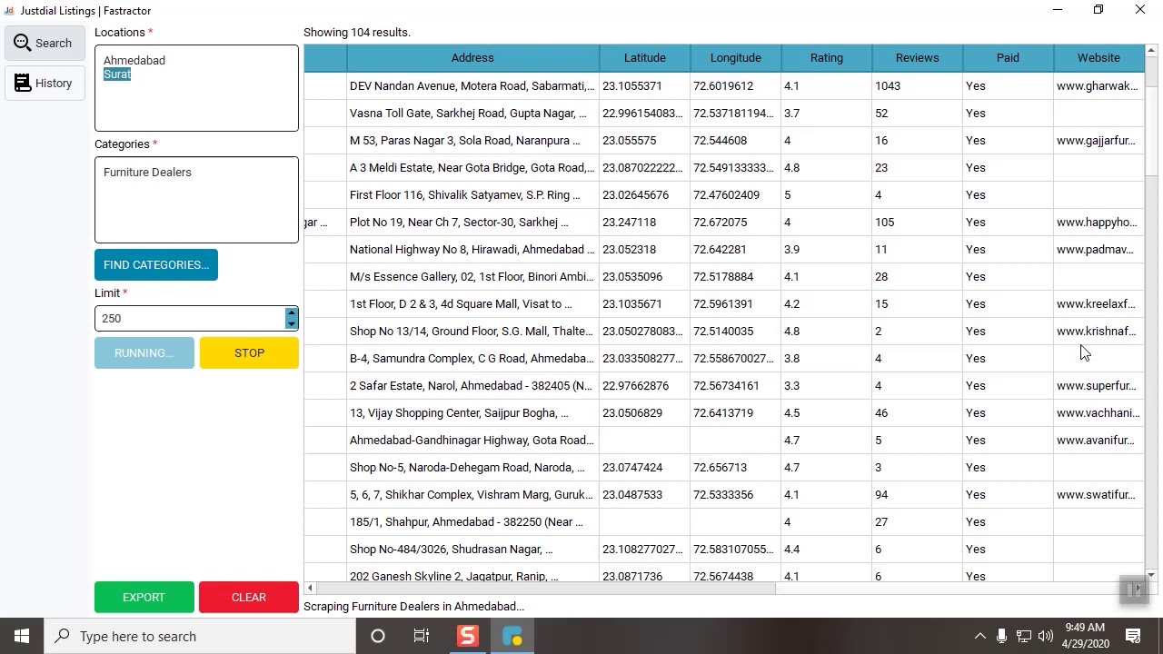Select the Shop No-5, Naroda-Dehegam Road address
Viewport: 1163px width, 654px height.
pos(472,467)
